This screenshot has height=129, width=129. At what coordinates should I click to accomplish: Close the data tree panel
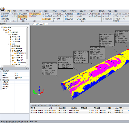[28, 24]
